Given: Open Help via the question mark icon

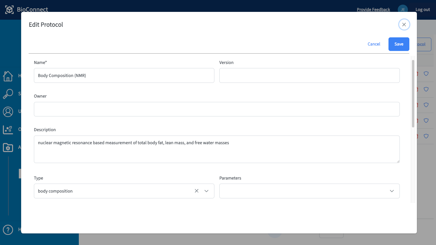Looking at the screenshot, I should click(x=8, y=230).
